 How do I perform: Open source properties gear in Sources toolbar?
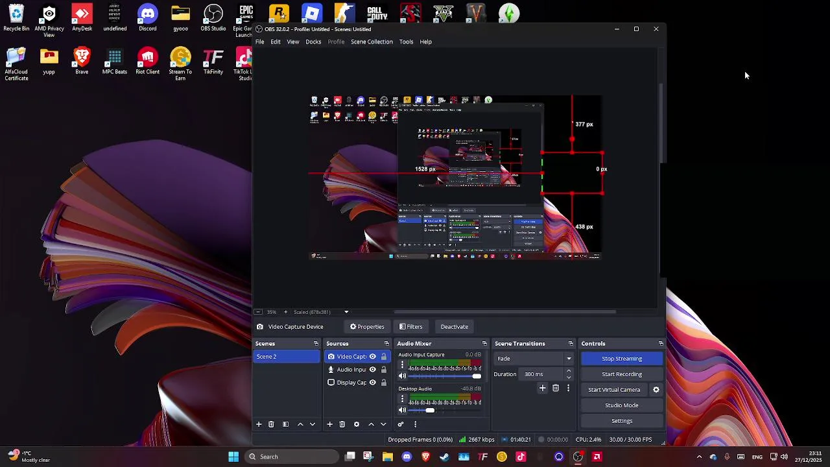coord(357,424)
